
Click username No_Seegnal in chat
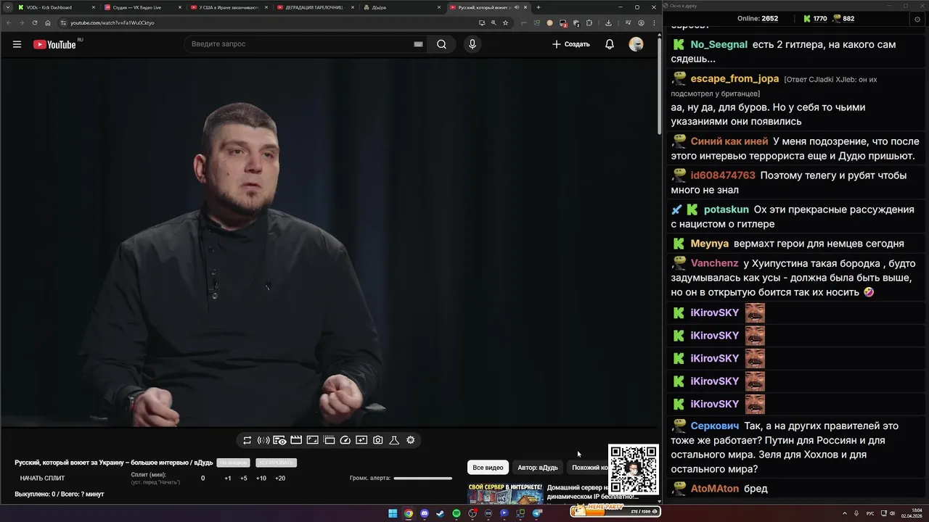(719, 44)
